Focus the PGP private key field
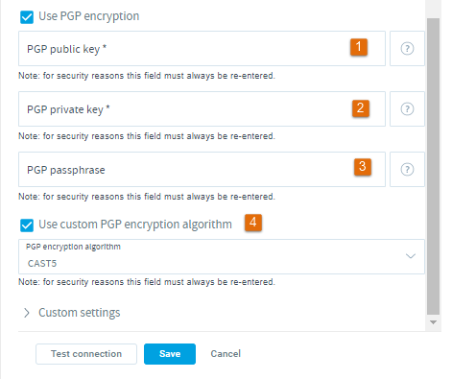Viewport: 452px width, 379px height. click(202, 109)
